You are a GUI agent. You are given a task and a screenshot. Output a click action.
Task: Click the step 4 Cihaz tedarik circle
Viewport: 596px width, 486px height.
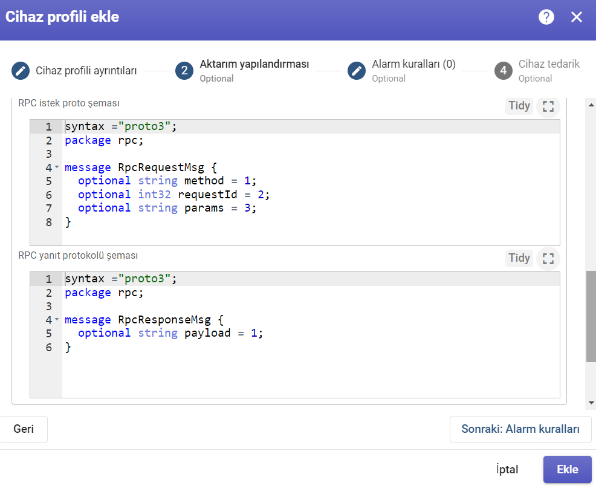point(504,71)
